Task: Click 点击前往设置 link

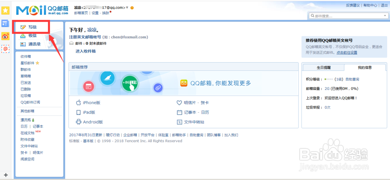Action: 347,52
